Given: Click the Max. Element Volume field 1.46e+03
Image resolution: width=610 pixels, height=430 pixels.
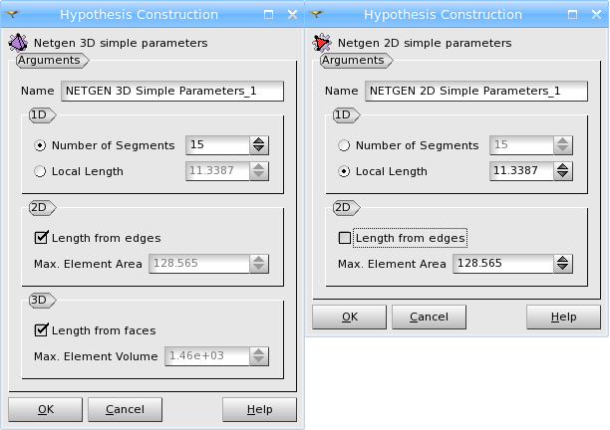Looking at the screenshot, I should point(207,355).
